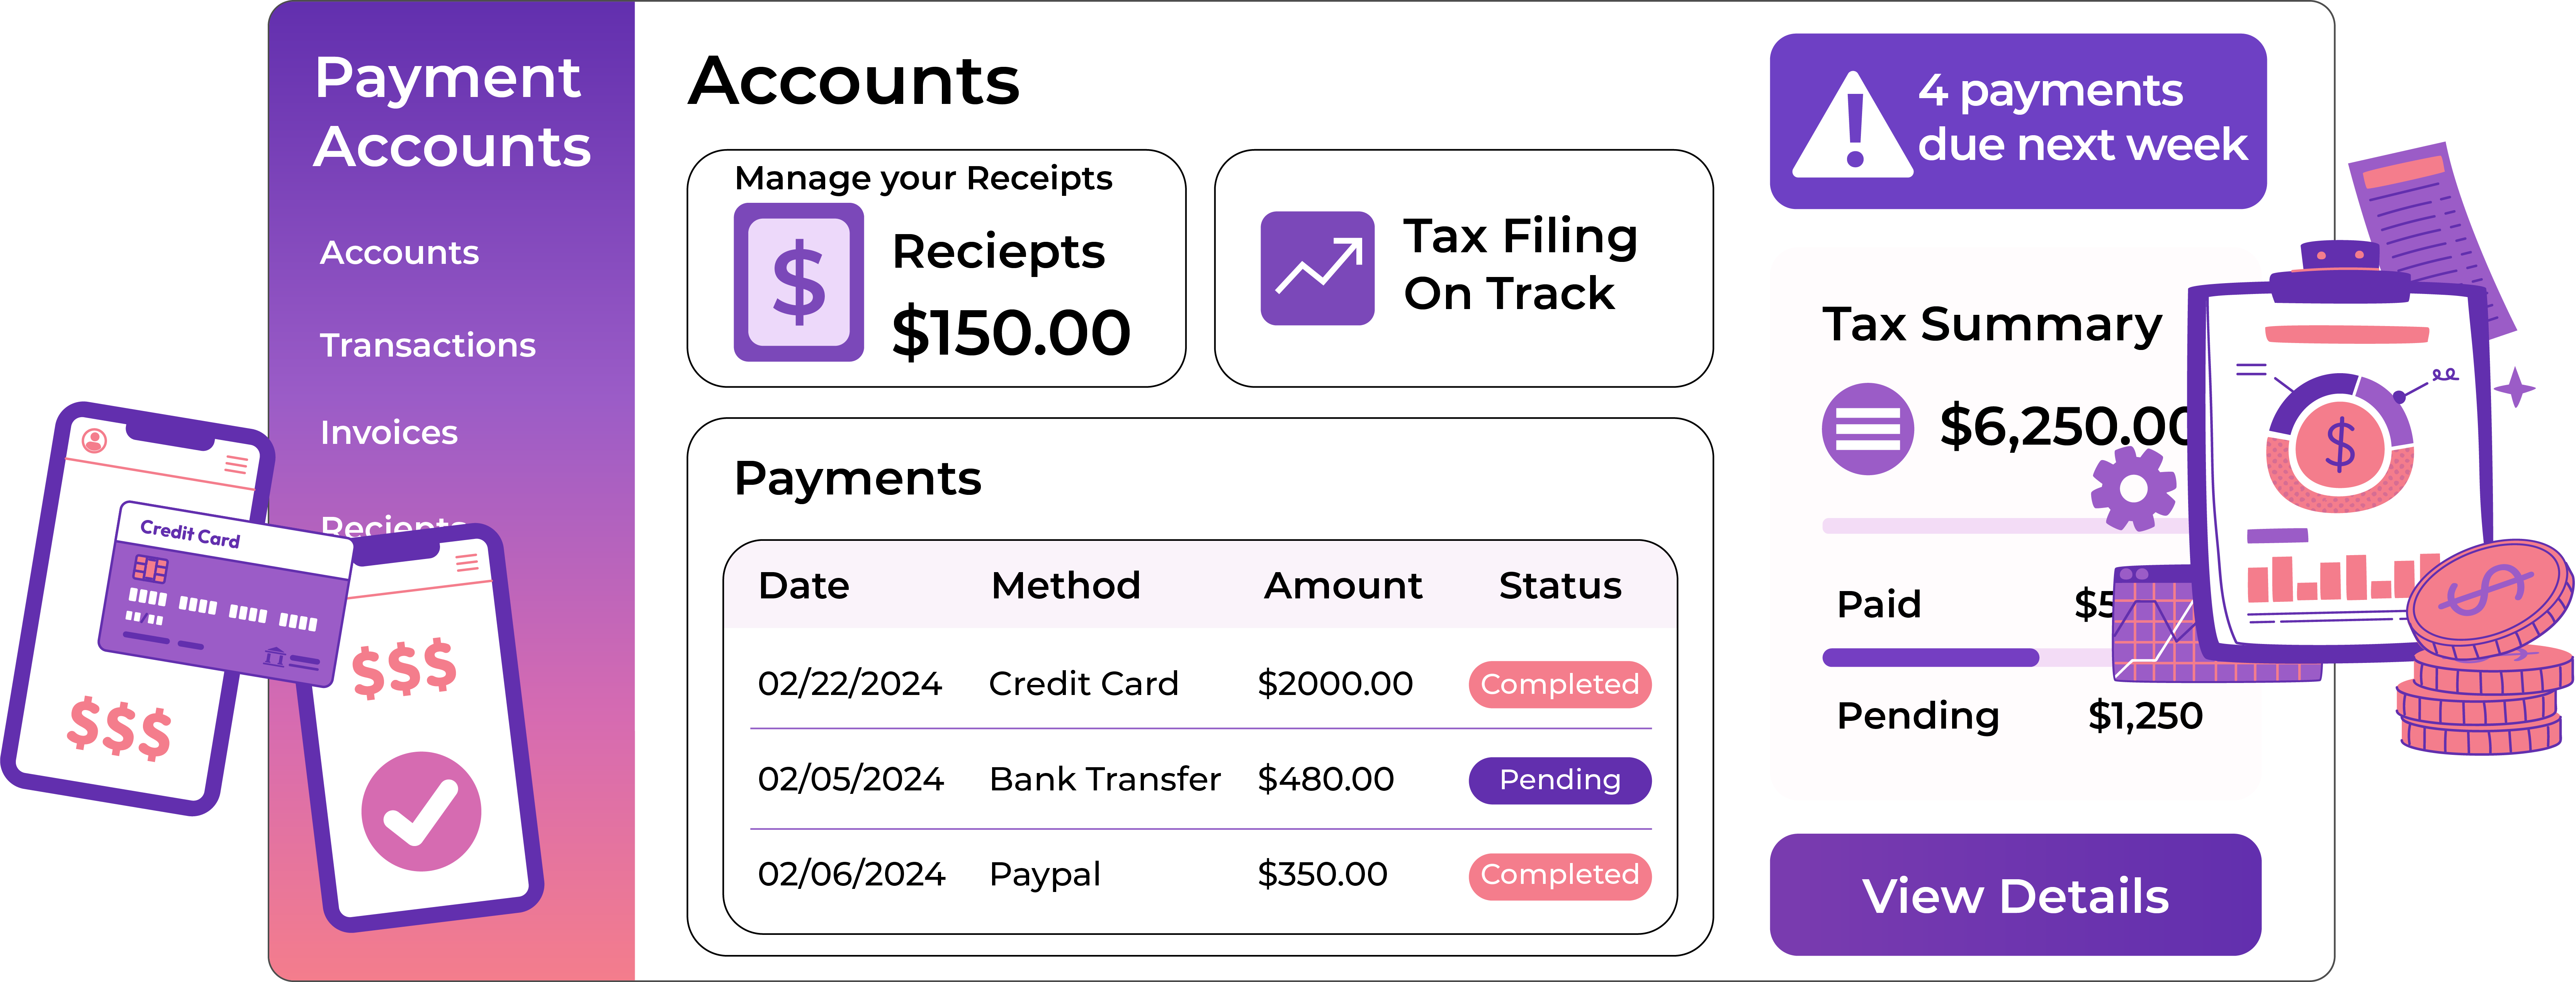
Task: Click the Paid progress bar
Action: tap(1930, 657)
